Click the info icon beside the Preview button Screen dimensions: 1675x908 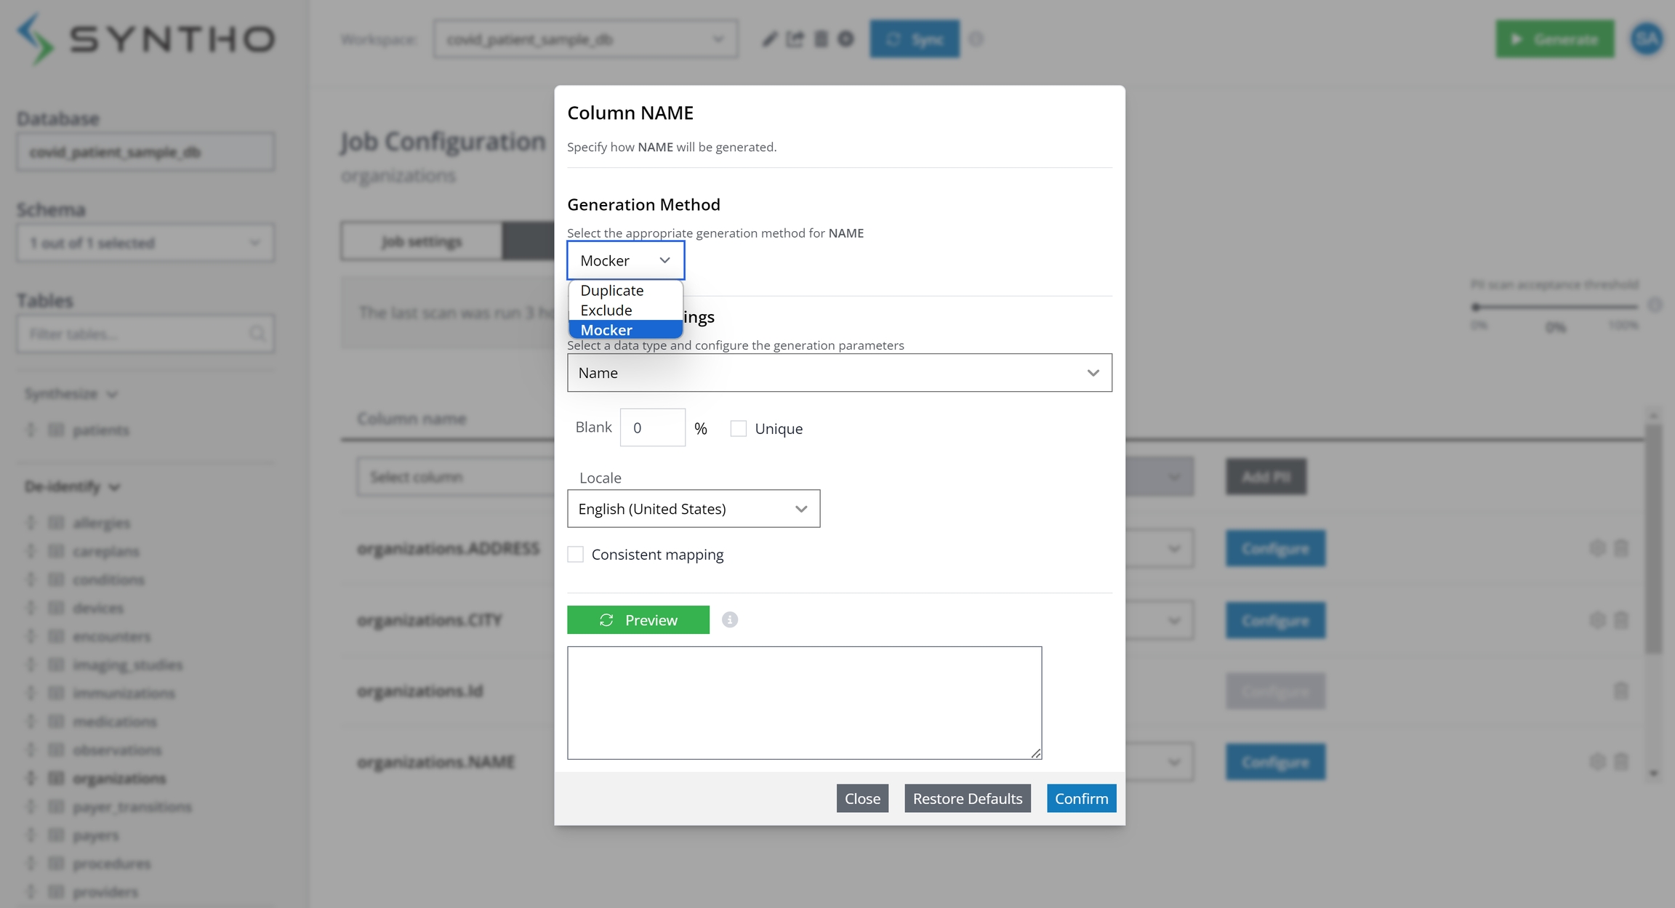[x=730, y=619]
